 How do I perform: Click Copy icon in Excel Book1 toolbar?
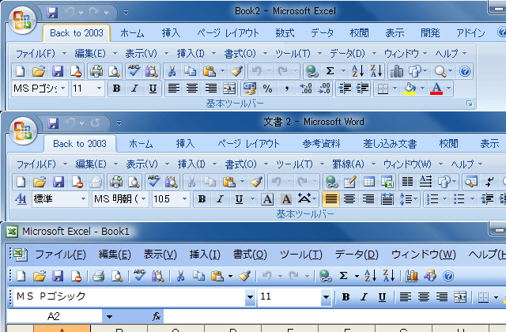point(198,276)
